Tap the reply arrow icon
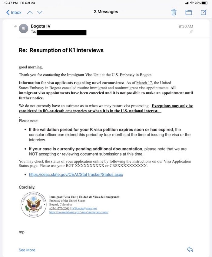Viewport: 212px width, 257px height. point(190,249)
